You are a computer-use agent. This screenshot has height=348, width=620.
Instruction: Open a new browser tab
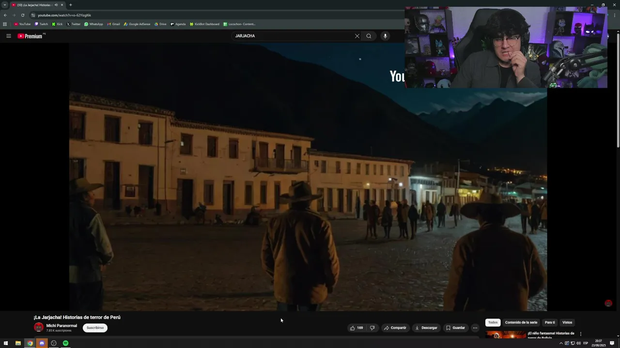point(71,5)
